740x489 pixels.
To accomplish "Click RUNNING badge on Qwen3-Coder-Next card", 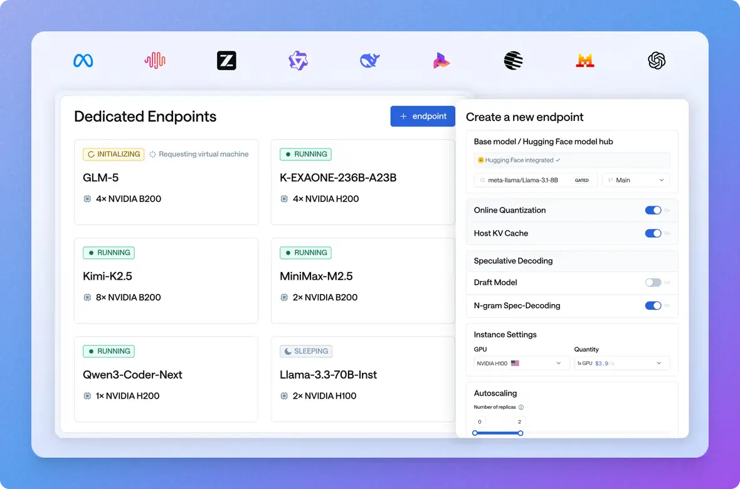I will (109, 351).
